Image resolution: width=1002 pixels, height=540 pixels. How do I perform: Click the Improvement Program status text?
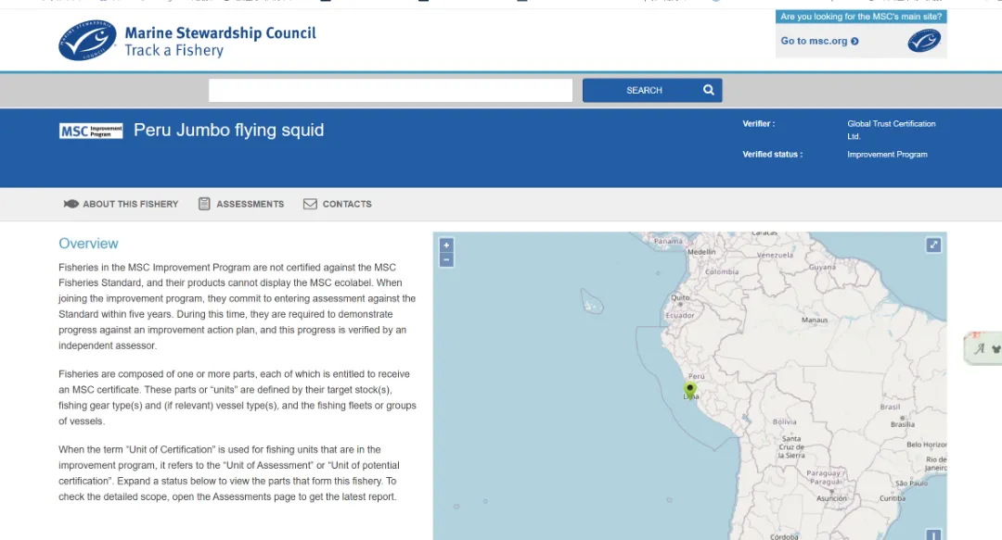point(887,155)
